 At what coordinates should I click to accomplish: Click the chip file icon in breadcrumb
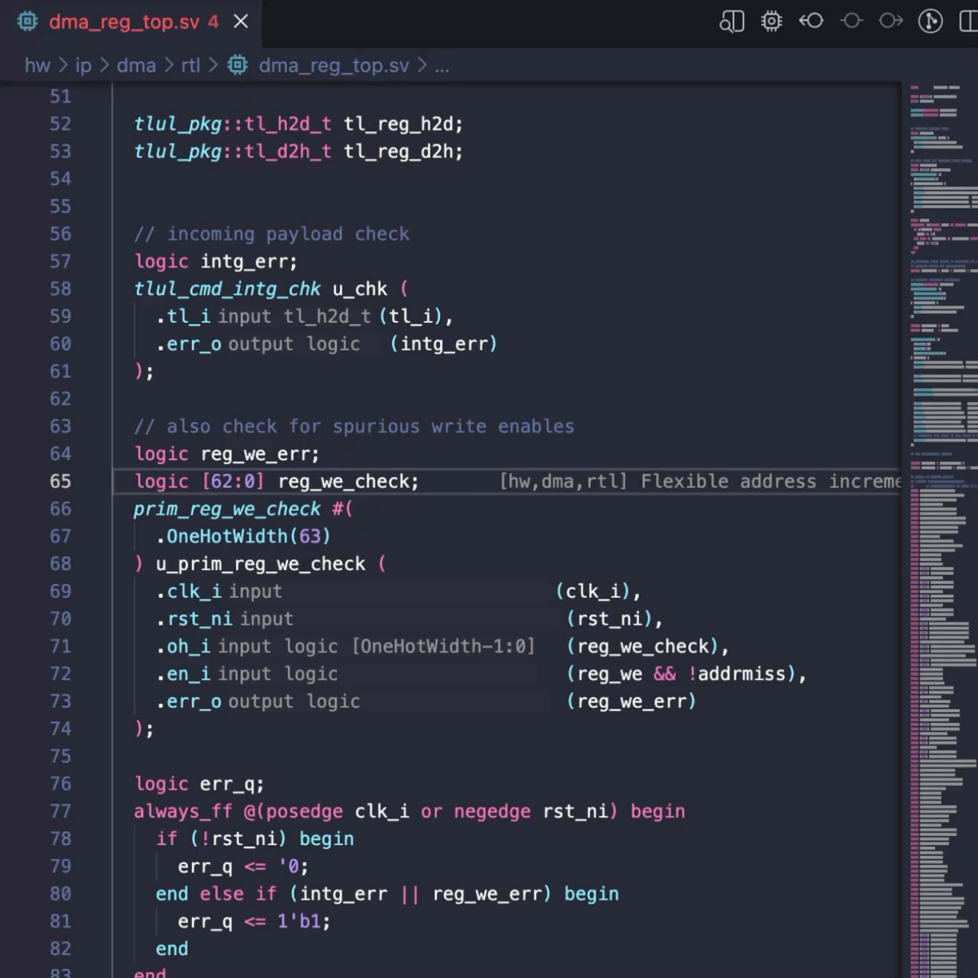238,66
